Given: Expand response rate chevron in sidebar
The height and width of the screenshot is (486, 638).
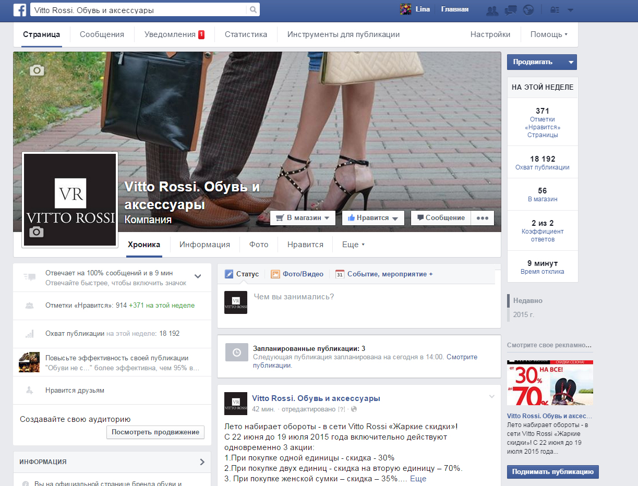Looking at the screenshot, I should point(198,276).
